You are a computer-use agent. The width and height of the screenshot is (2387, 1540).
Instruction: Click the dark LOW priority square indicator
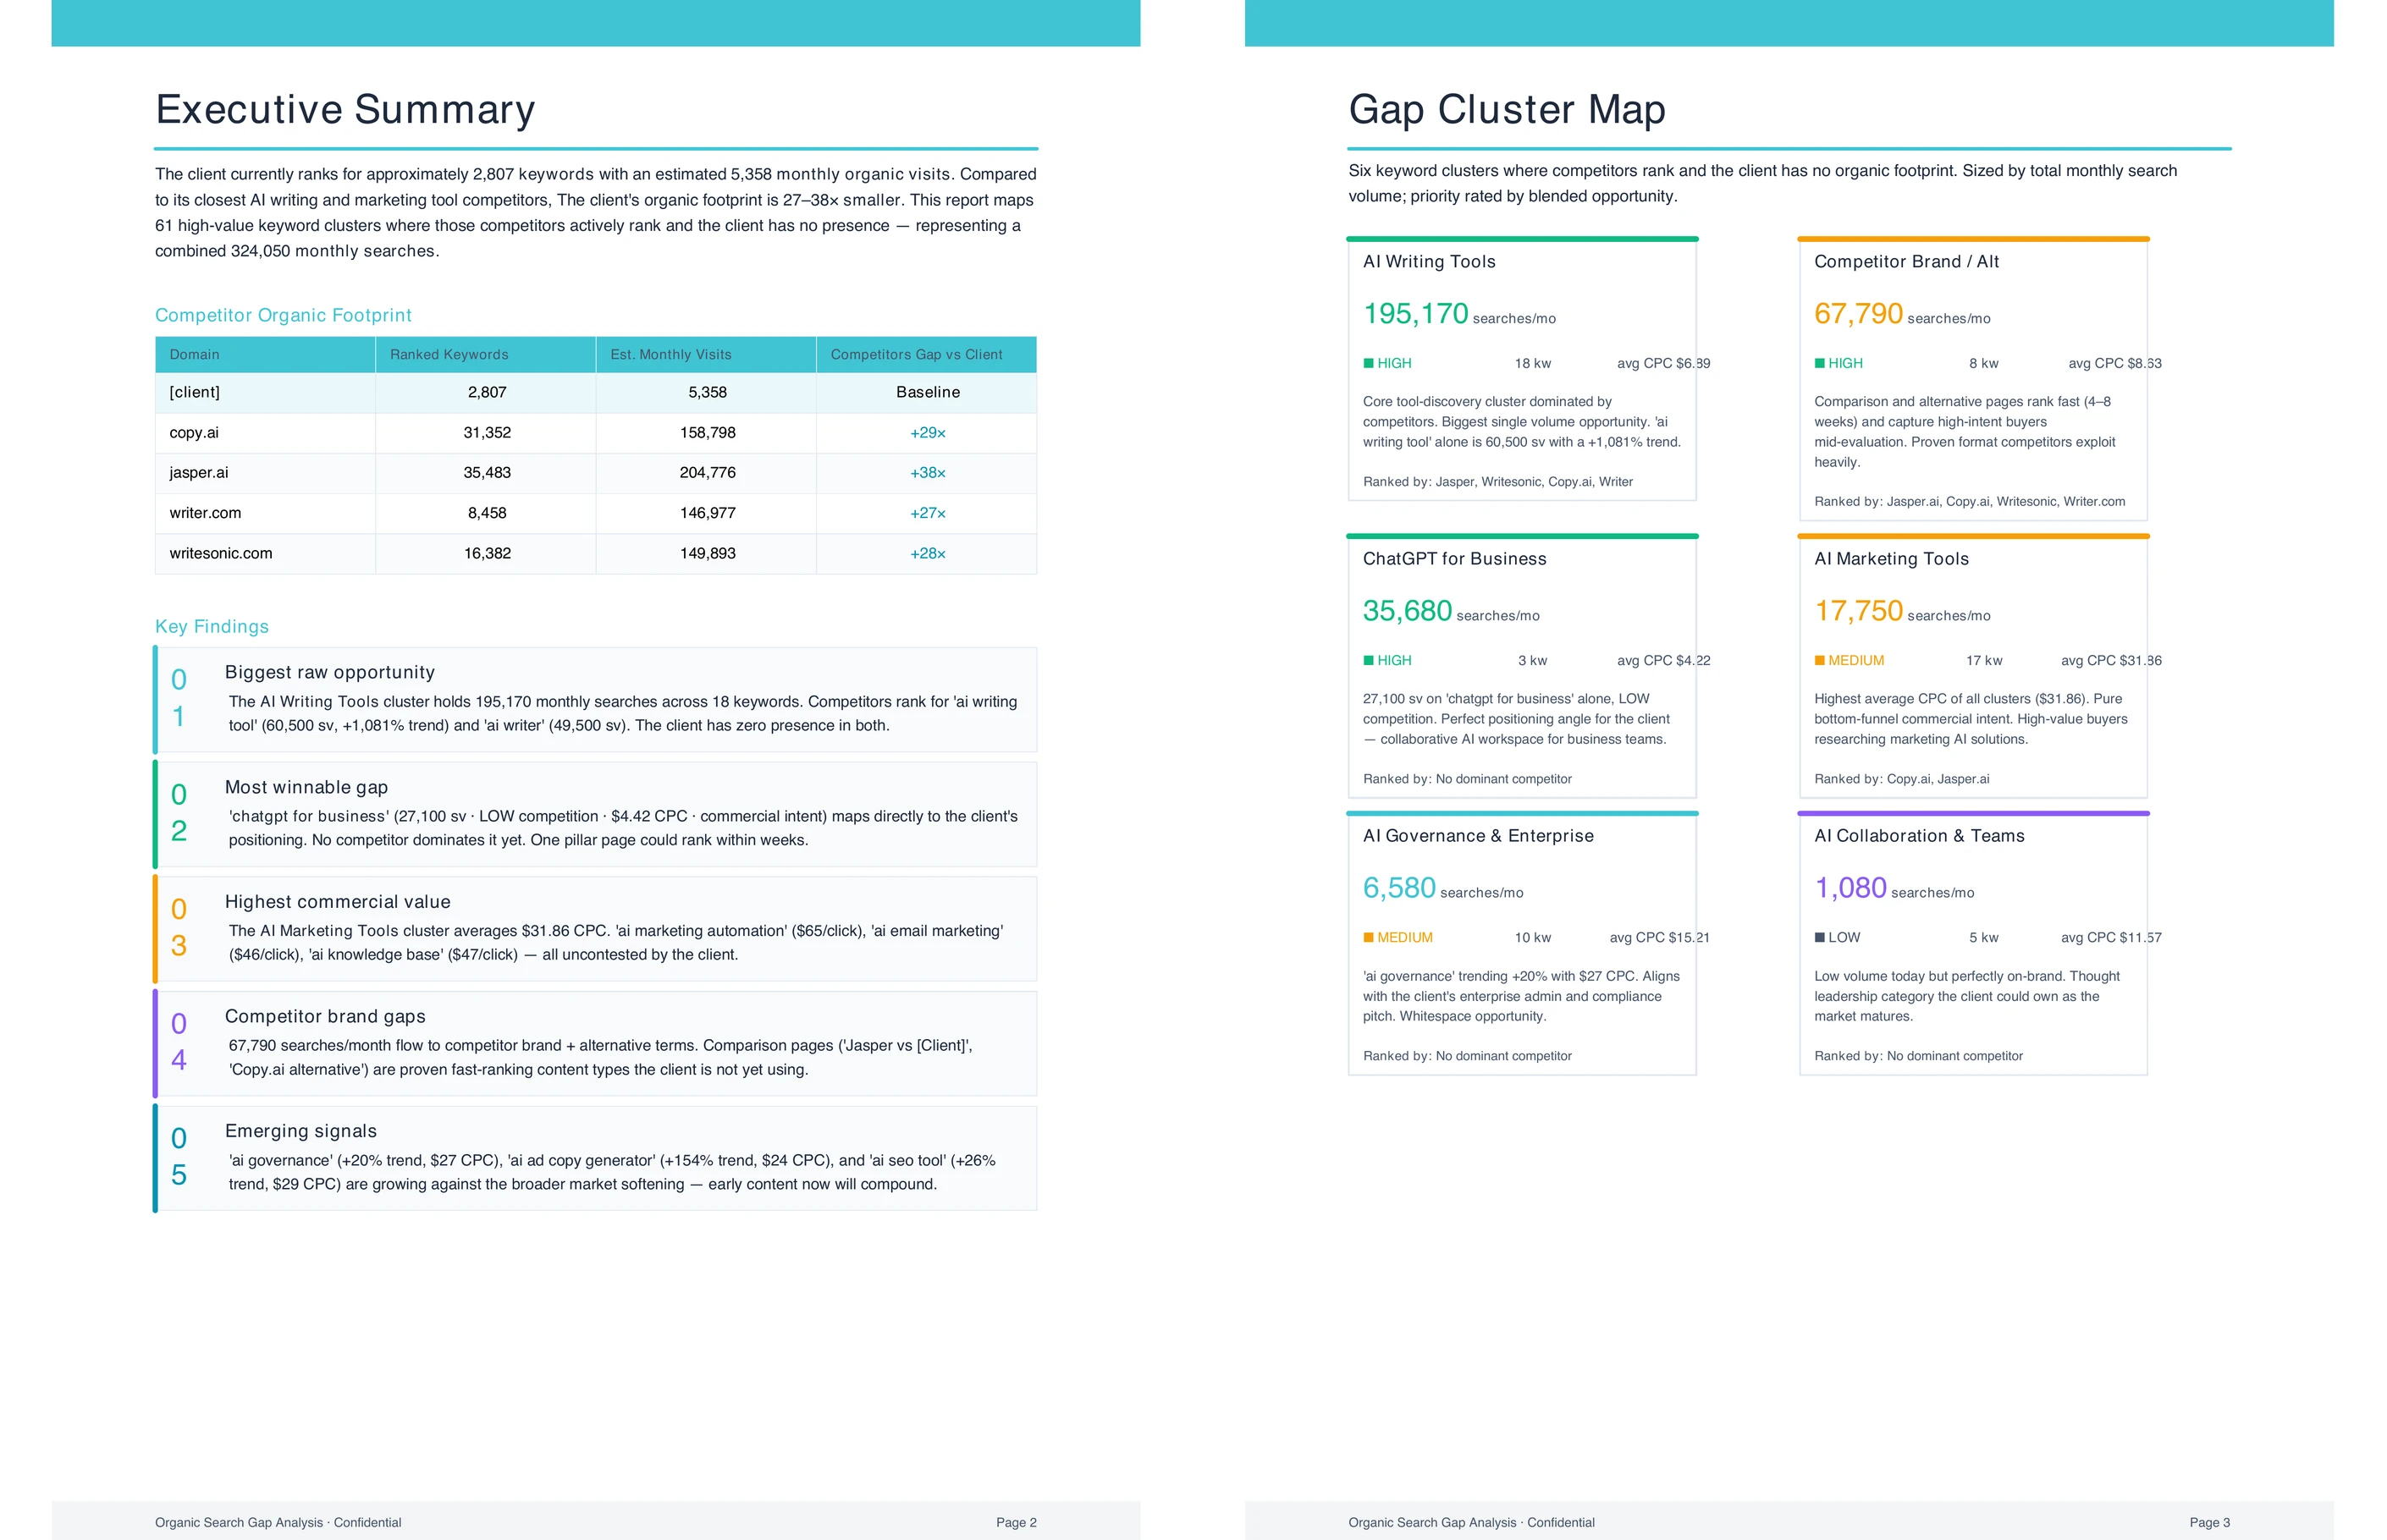1819,938
